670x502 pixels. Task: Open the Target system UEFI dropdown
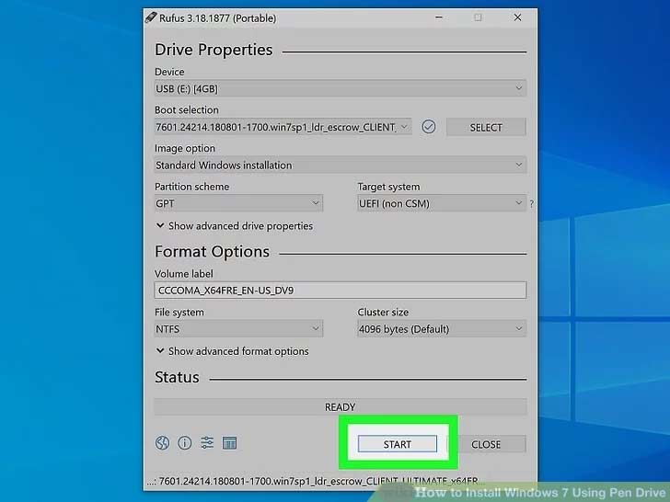[x=442, y=203]
